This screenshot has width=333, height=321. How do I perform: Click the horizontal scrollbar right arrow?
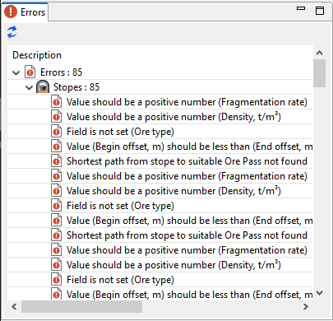click(x=306, y=306)
